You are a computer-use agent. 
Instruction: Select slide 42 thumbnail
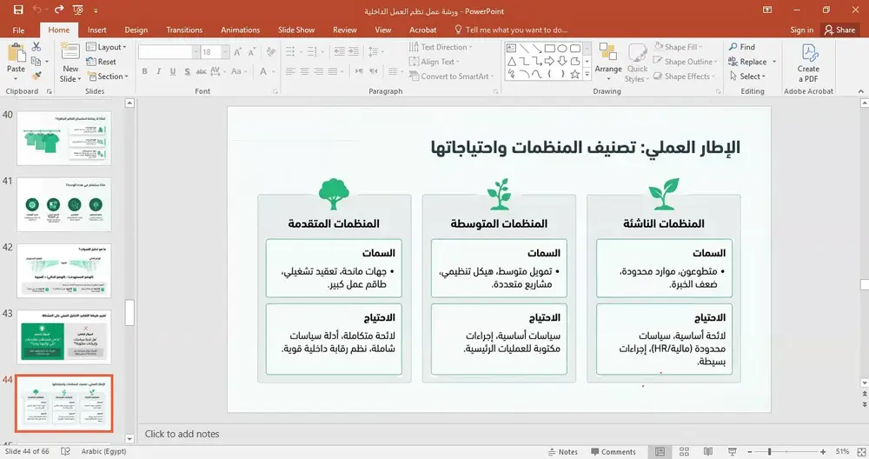tap(63, 270)
